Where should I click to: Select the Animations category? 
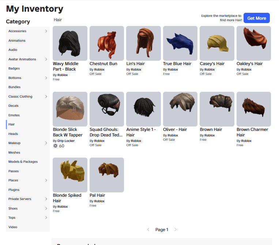point(28,41)
